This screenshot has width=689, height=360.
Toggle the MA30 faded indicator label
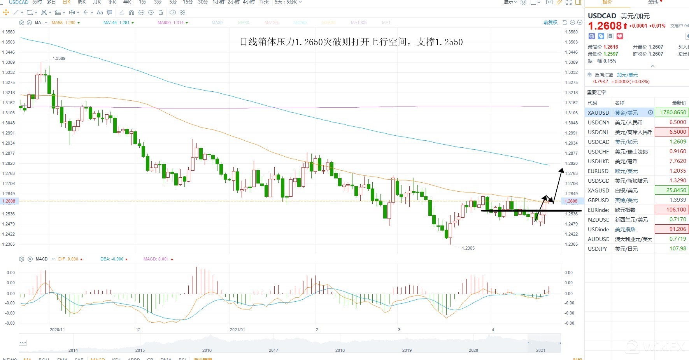(218, 23)
